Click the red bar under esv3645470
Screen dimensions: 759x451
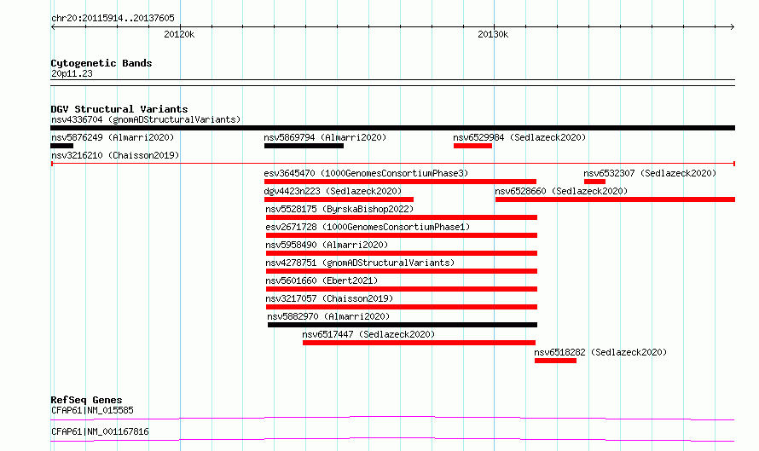400,182
